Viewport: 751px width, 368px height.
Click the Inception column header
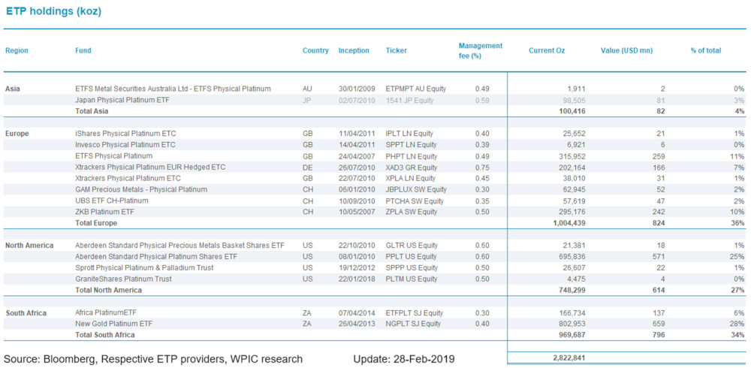pos(354,51)
